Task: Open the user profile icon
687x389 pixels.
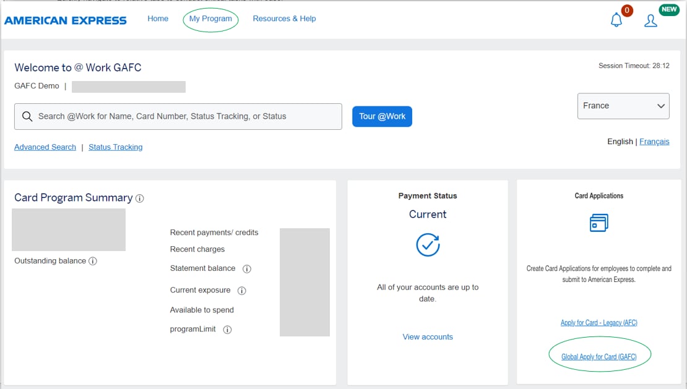Action: pyautogui.click(x=650, y=21)
